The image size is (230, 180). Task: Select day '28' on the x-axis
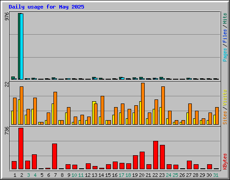pos(195,175)
